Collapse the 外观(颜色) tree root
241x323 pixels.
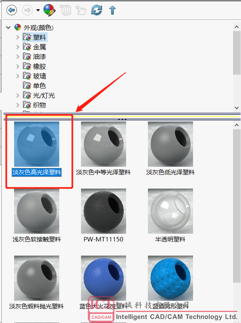pyautogui.click(x=8, y=27)
